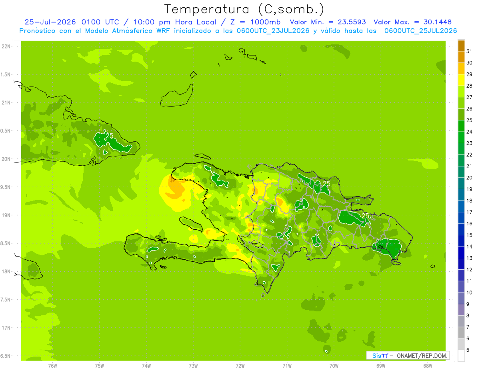Click the 'Valor Min. = 23.5593' text
The image size is (480, 371).
(x=328, y=22)
